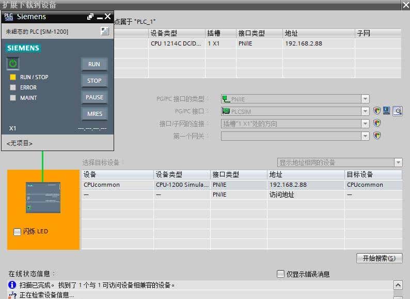The image size is (410, 299).
Task: Open PG/PC 接口的类型 PN/IE dropdown
Action: click(365, 99)
